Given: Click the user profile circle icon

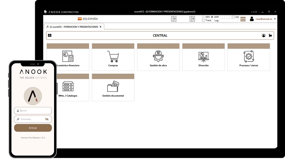Looking at the screenshot, I should 264,35.
